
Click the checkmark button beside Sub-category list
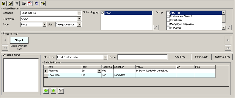[156, 28]
